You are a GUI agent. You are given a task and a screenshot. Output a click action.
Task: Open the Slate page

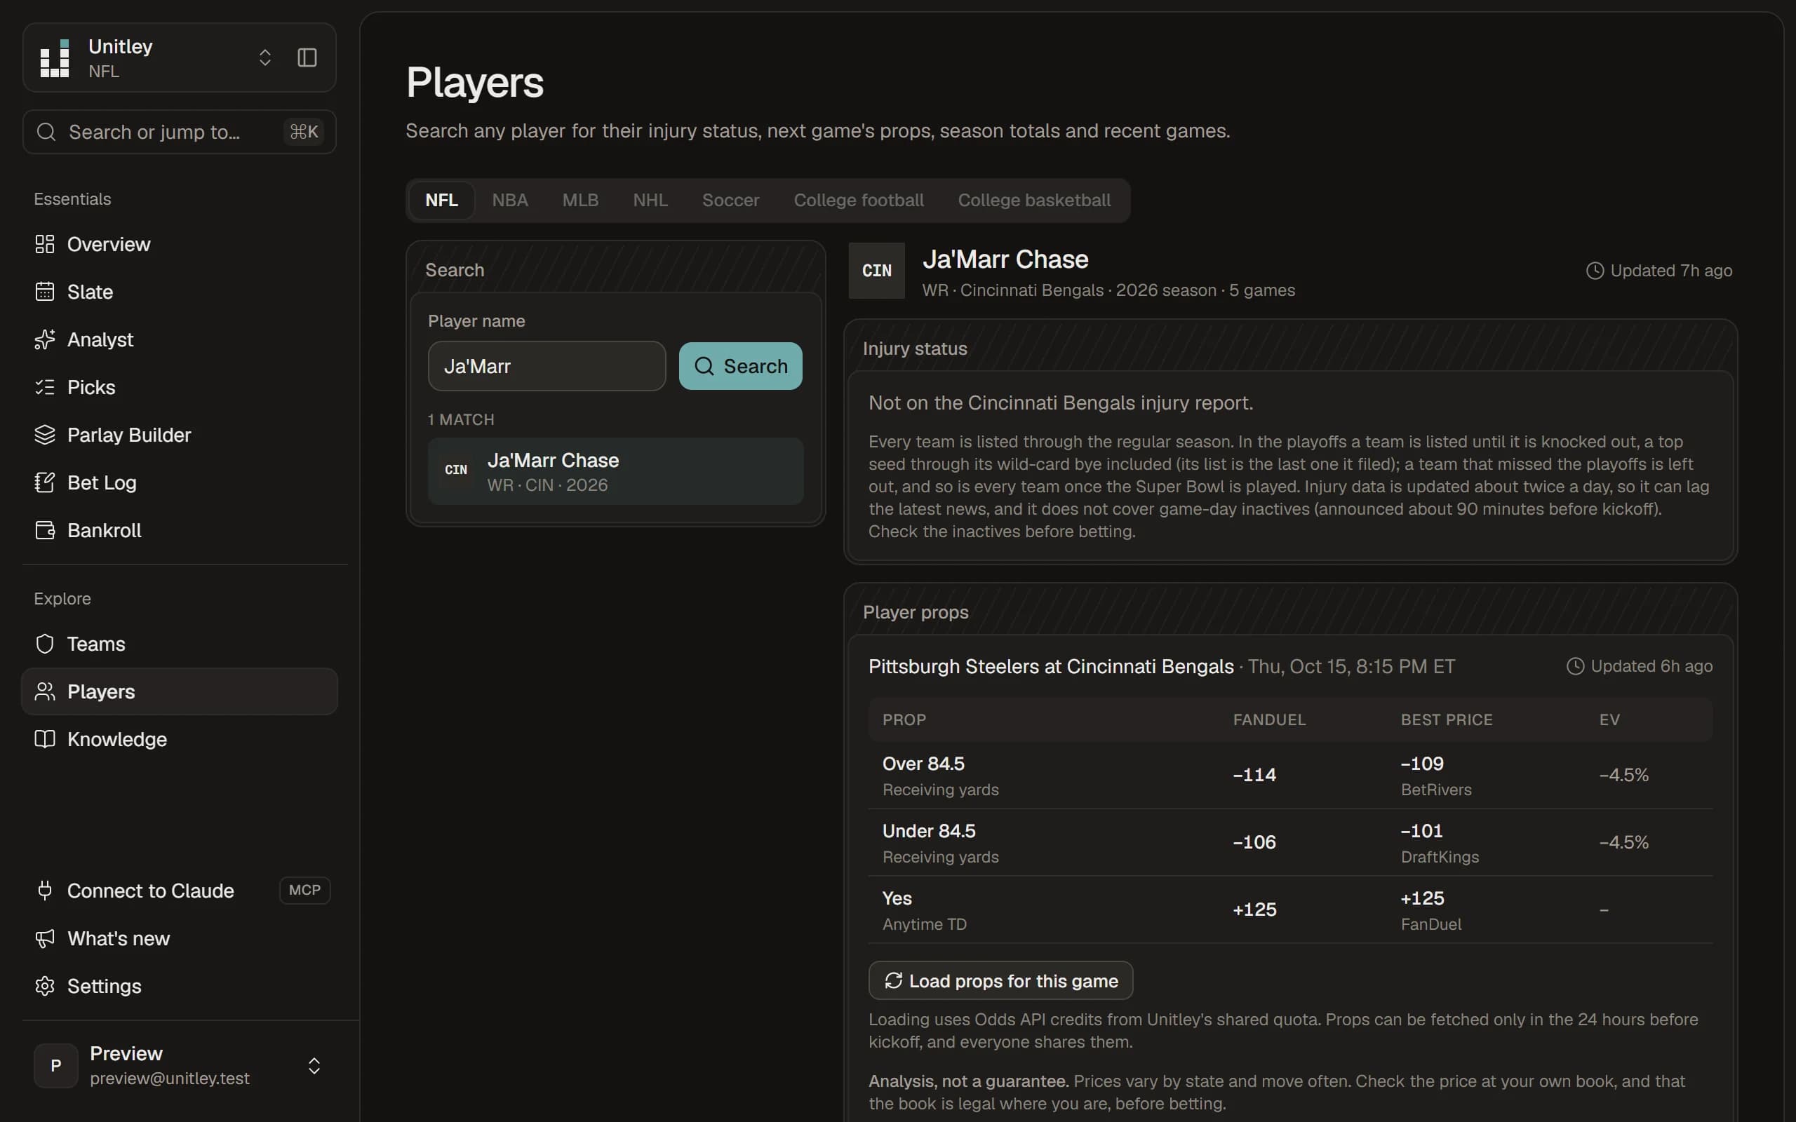[180, 292]
